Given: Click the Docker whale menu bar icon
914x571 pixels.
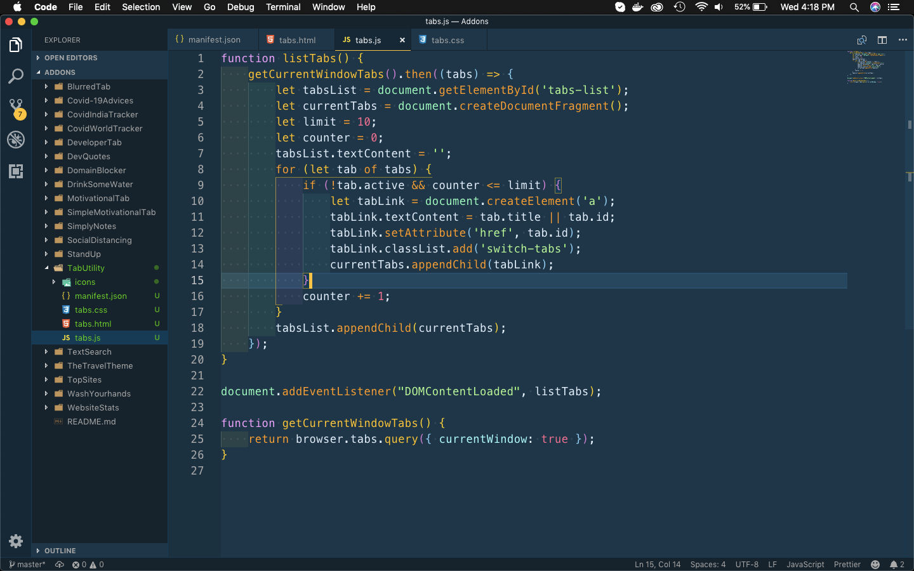Looking at the screenshot, I should [638, 7].
